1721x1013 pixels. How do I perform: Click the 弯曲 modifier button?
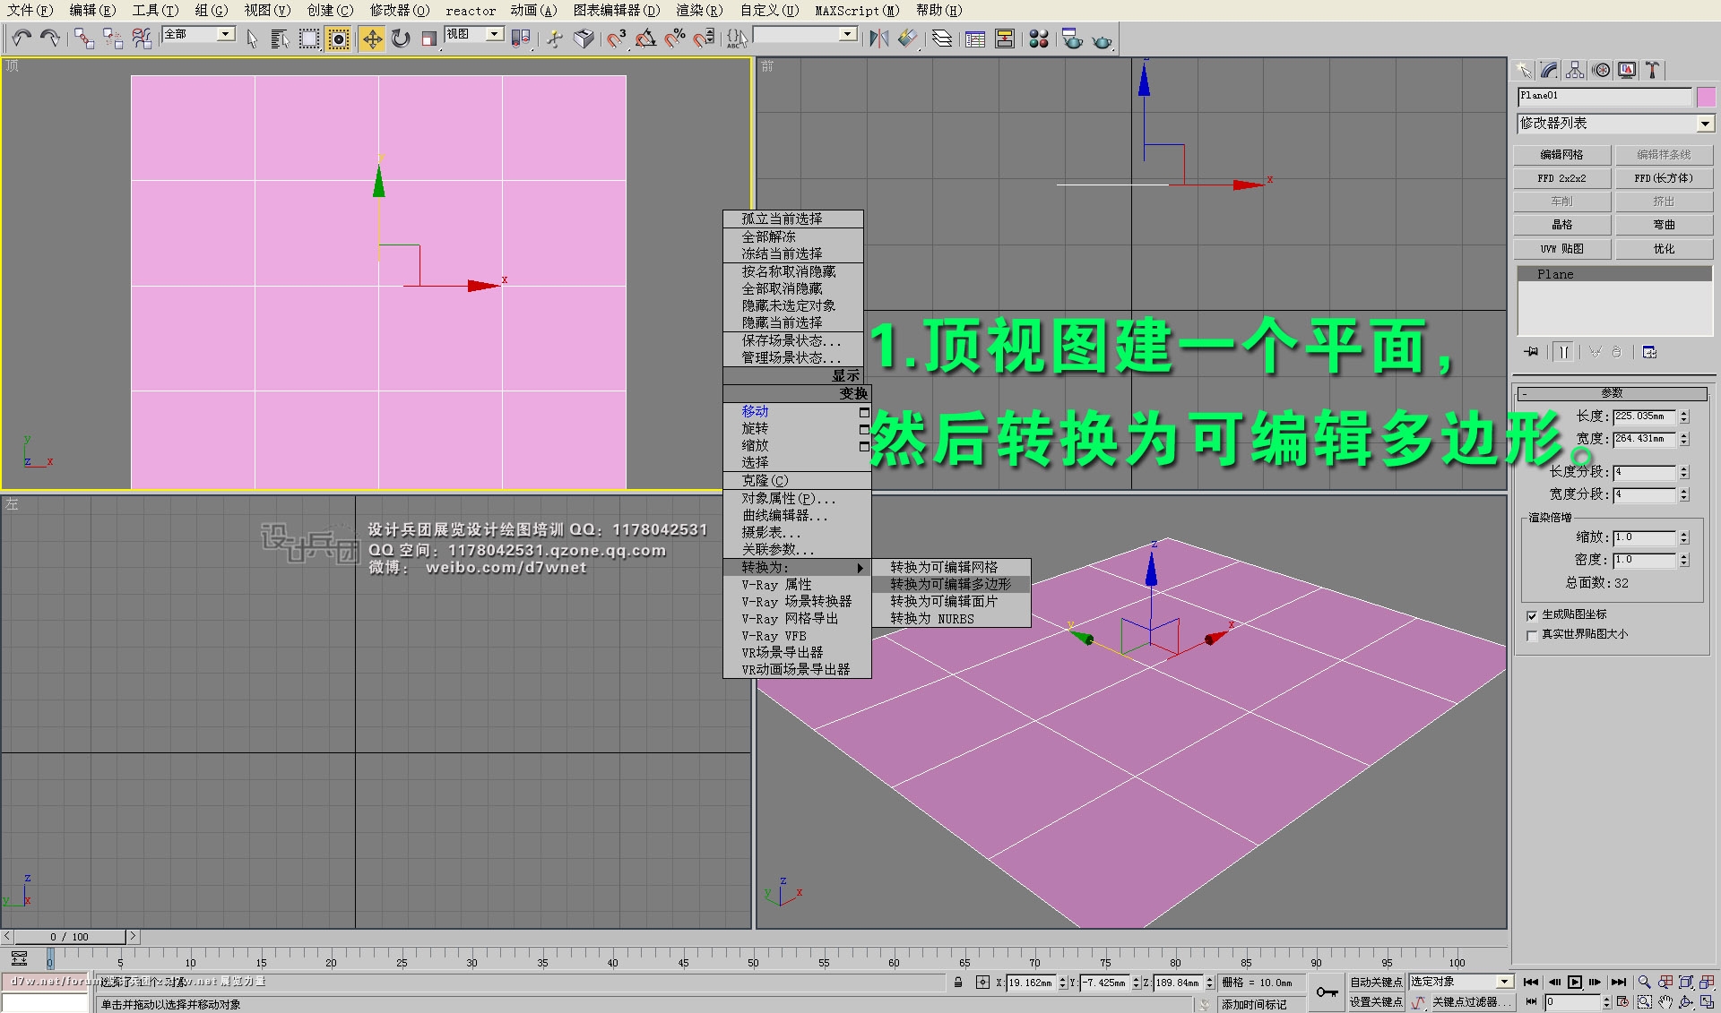coord(1665,225)
